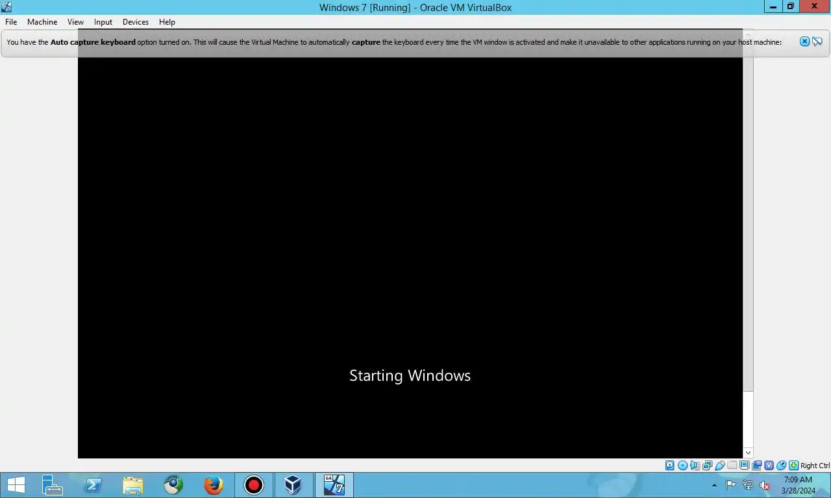Open File Explorer from the taskbar
The image size is (831, 498).
[x=132, y=485]
